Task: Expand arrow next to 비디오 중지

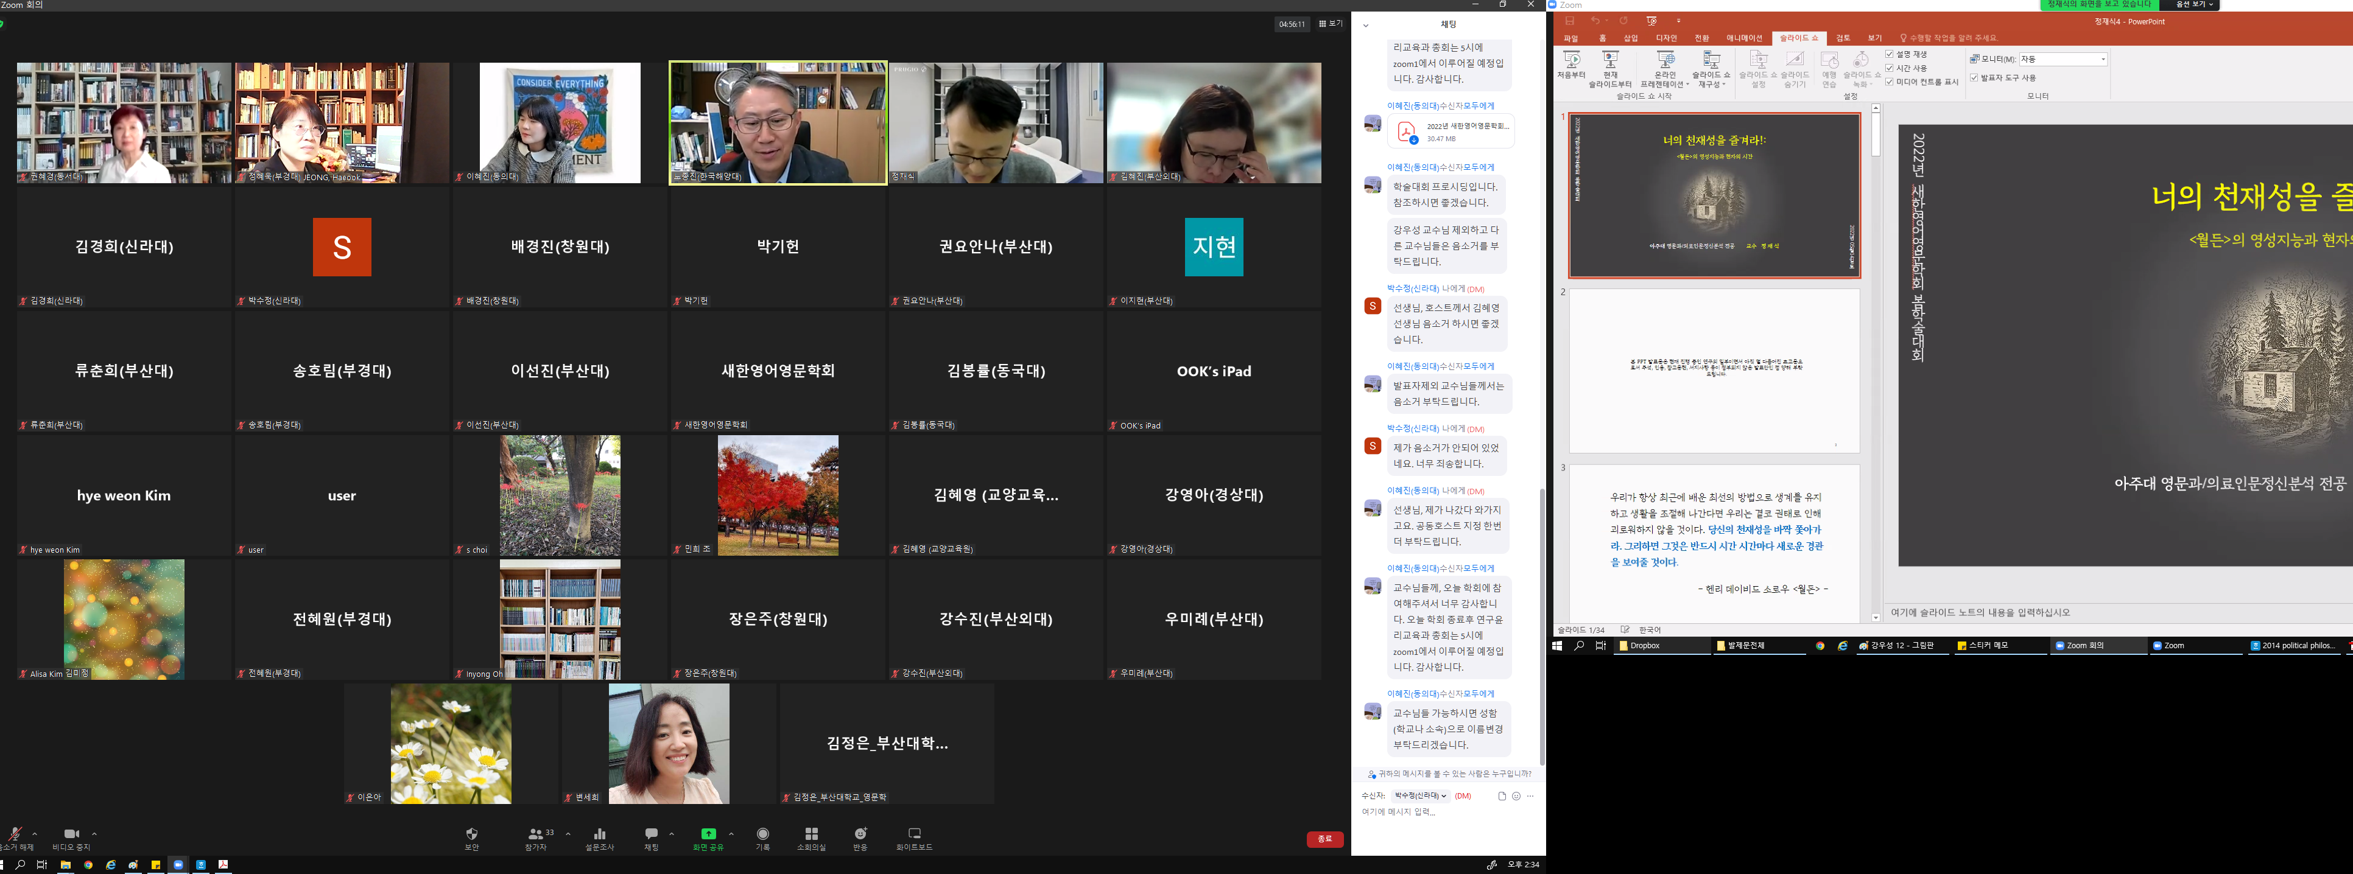Action: [x=94, y=834]
